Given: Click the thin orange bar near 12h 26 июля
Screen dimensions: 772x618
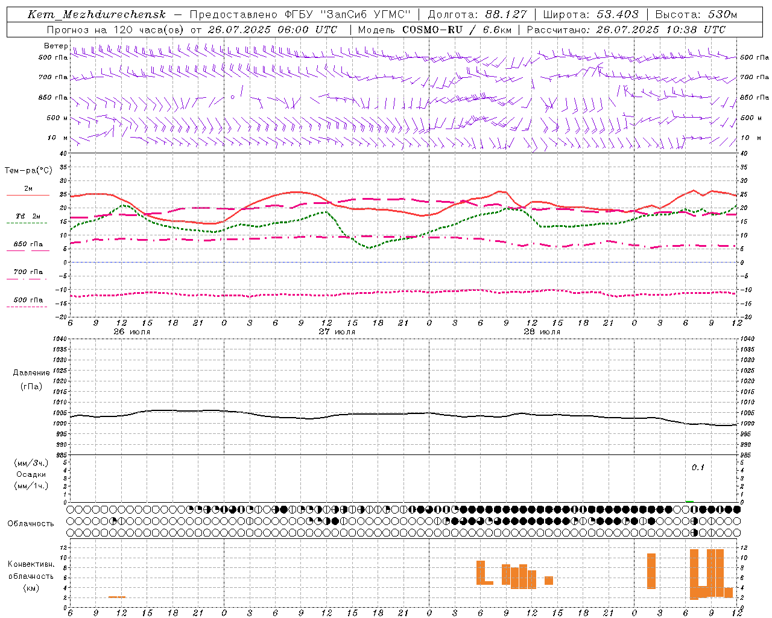Looking at the screenshot, I should (117, 597).
